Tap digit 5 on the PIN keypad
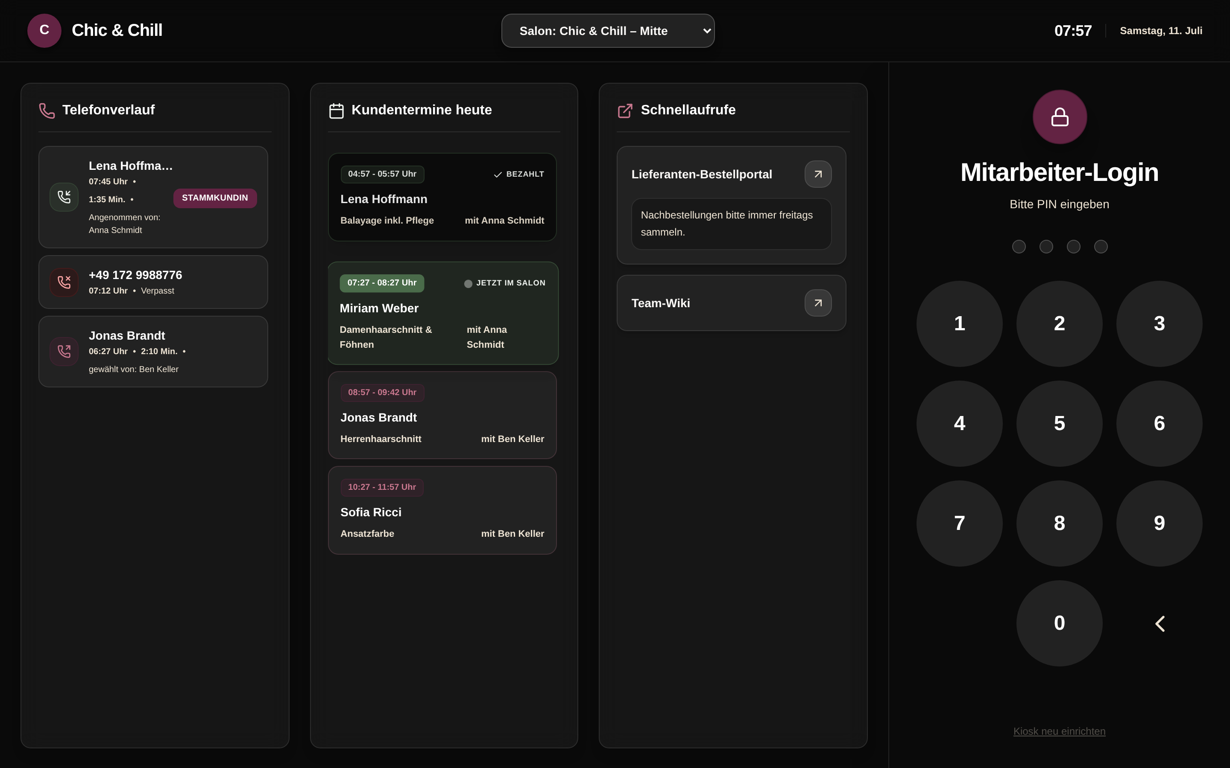This screenshot has width=1230, height=768. (1059, 424)
